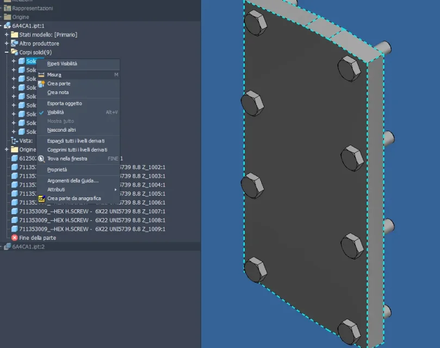Select the Rappresentazioni tree item
This screenshot has height=348, width=440.
click(x=33, y=8)
